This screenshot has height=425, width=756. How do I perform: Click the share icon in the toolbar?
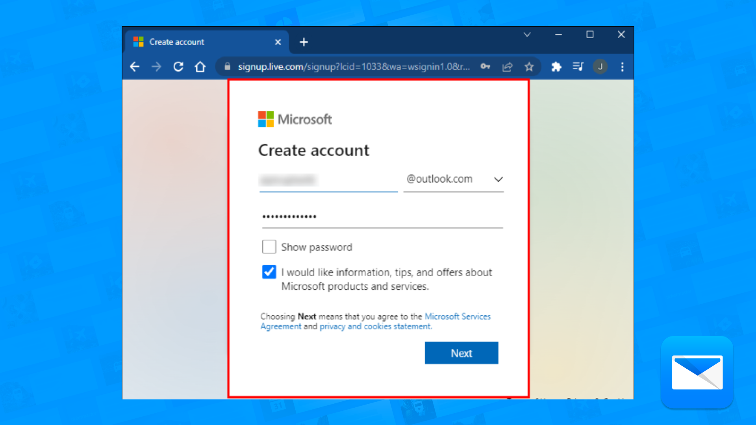click(x=507, y=67)
